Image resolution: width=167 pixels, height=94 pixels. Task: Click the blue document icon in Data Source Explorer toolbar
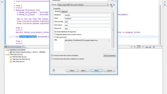click(x=154, y=47)
